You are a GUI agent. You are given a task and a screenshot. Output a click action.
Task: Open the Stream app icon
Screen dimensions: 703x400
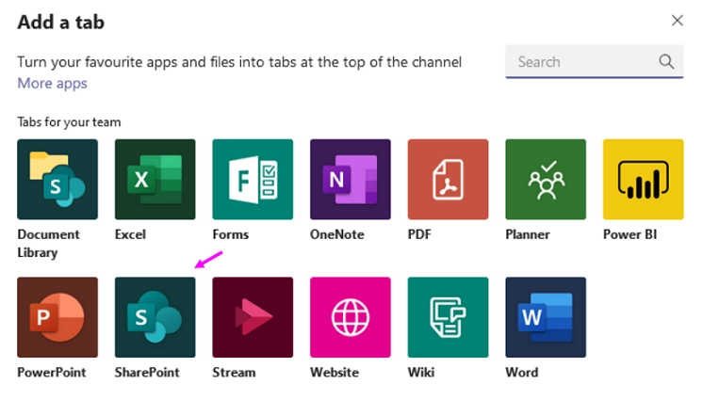tap(253, 317)
